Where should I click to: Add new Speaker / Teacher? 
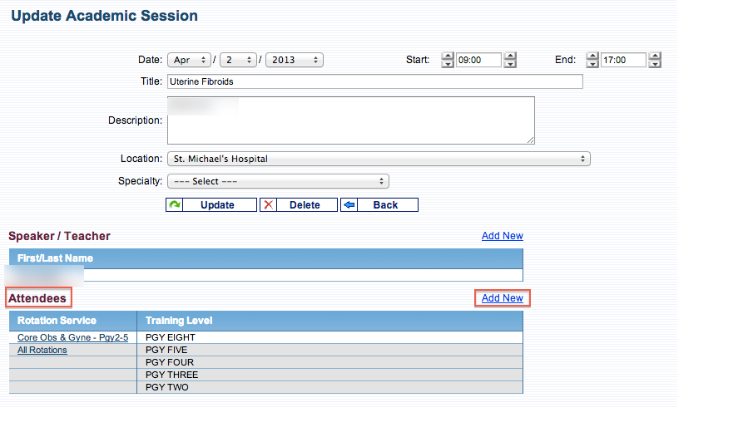point(503,236)
